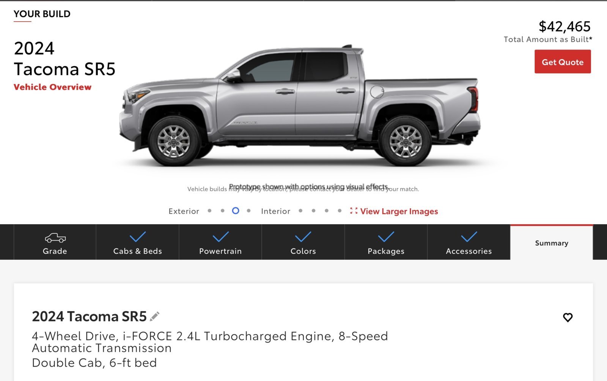This screenshot has width=607, height=381.
Task: Click the expand-arrows icon beside View Larger Images
Action: coord(354,211)
